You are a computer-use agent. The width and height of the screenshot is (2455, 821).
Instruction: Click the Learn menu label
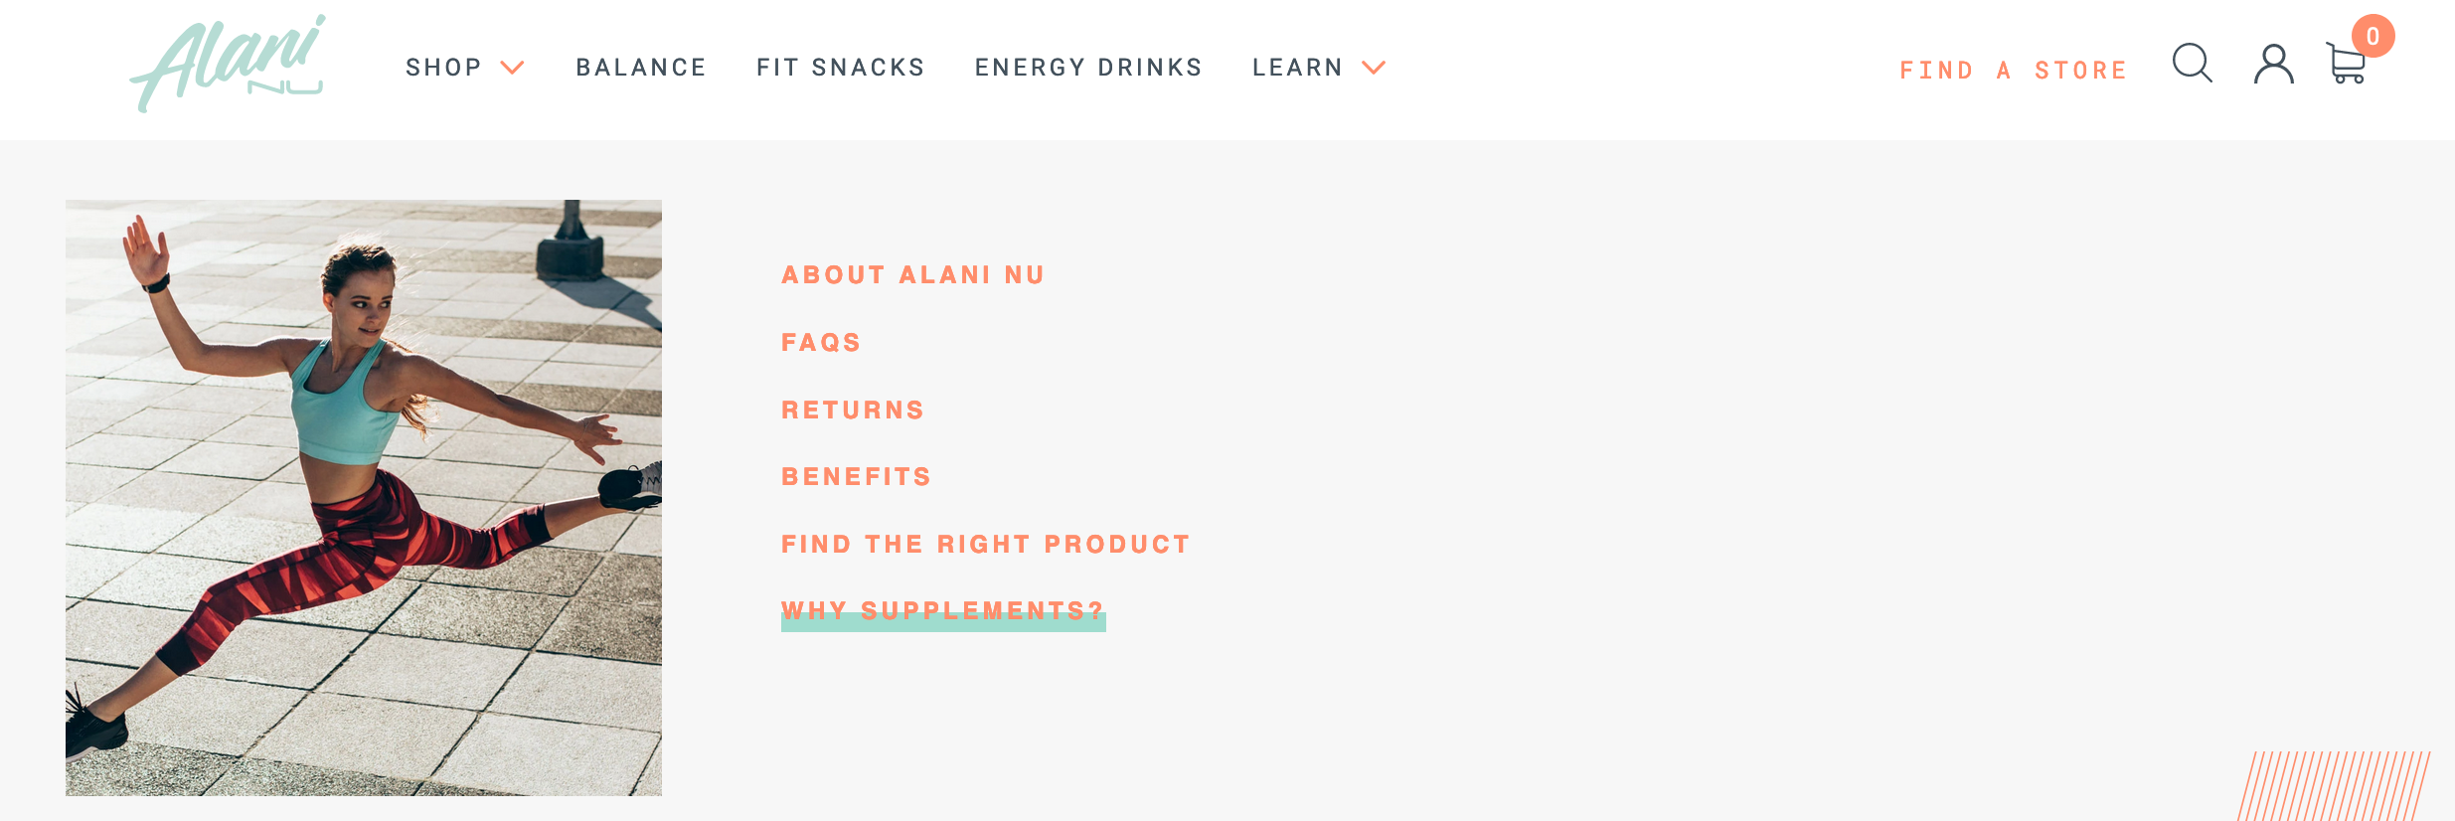point(1297,68)
